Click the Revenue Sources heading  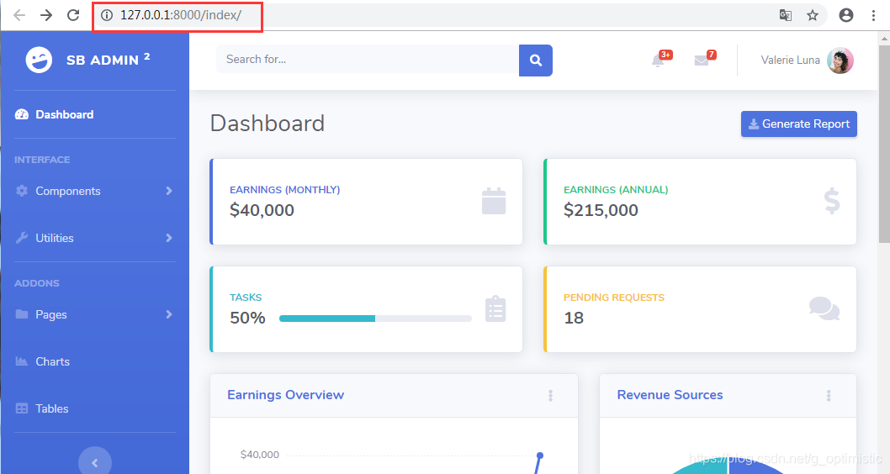click(670, 395)
